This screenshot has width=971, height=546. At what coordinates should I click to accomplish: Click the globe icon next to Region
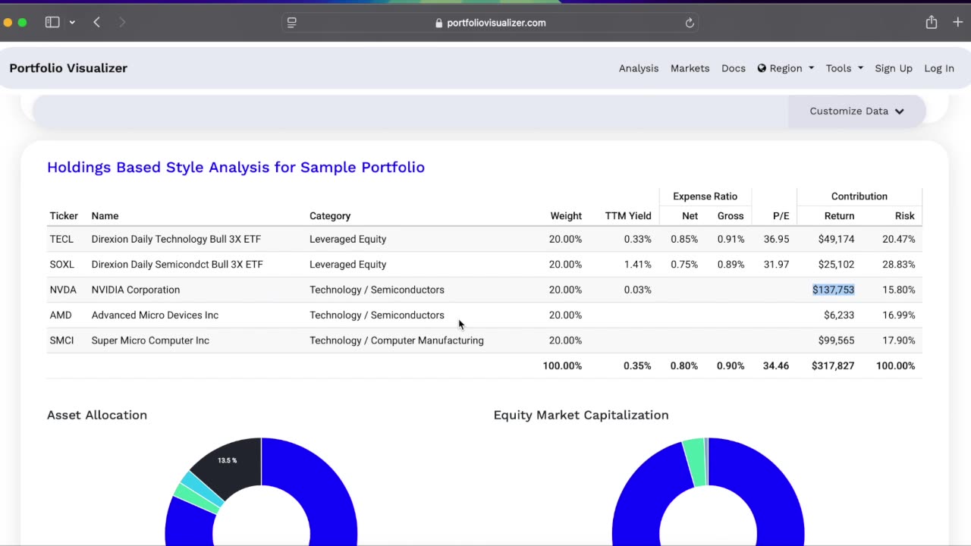coord(762,68)
